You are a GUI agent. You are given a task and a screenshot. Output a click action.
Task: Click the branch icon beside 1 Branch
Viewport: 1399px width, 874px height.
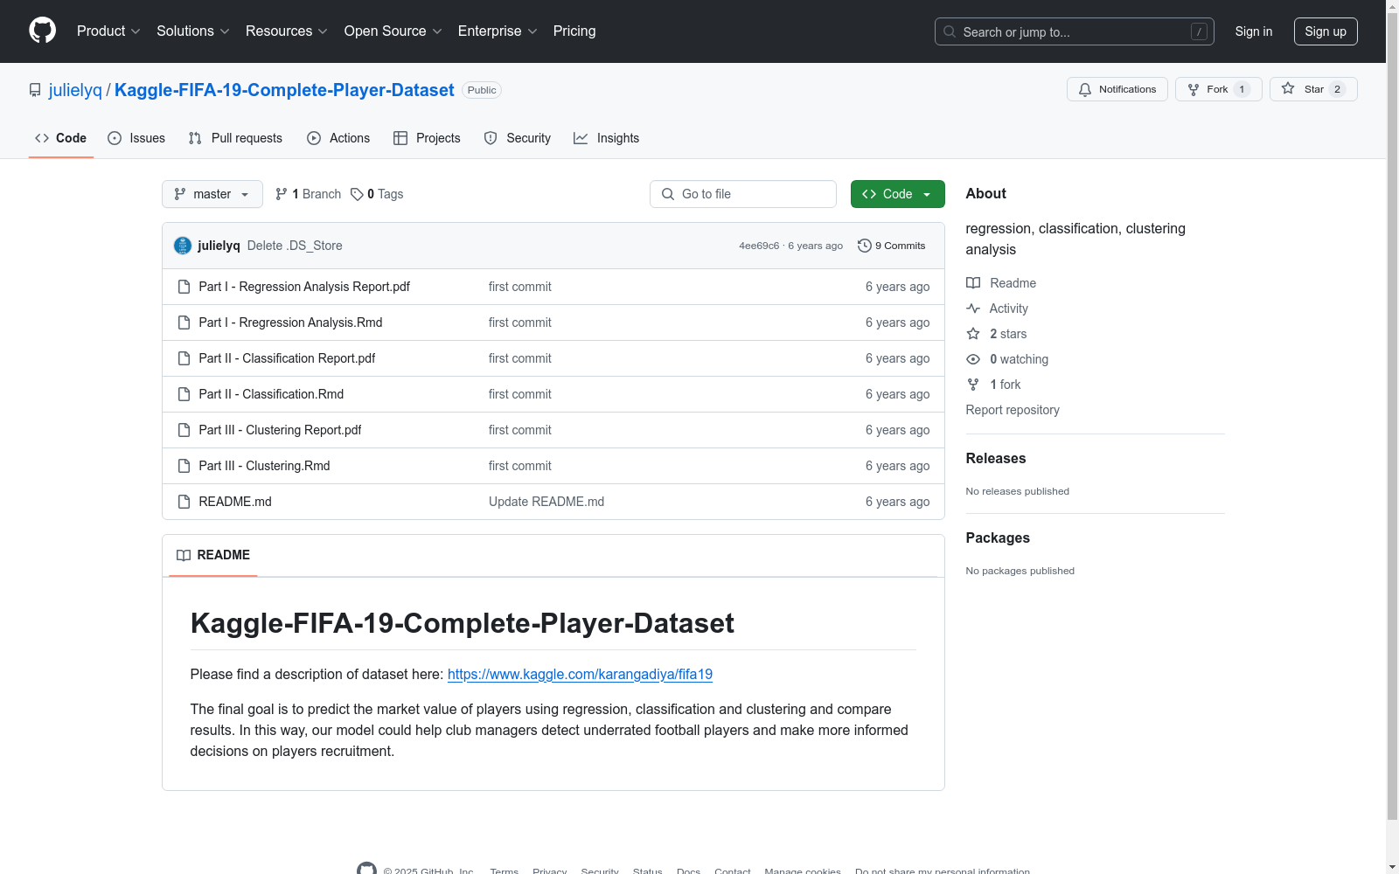coord(282,194)
